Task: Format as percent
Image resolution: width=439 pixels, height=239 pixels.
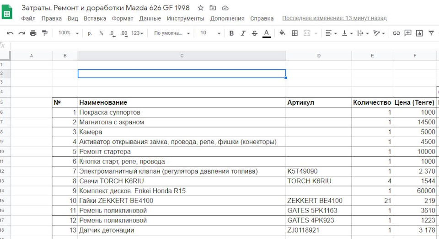Action: coord(101,33)
